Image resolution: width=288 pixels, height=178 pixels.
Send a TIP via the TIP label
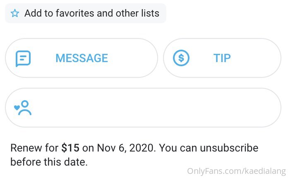pyautogui.click(x=222, y=58)
